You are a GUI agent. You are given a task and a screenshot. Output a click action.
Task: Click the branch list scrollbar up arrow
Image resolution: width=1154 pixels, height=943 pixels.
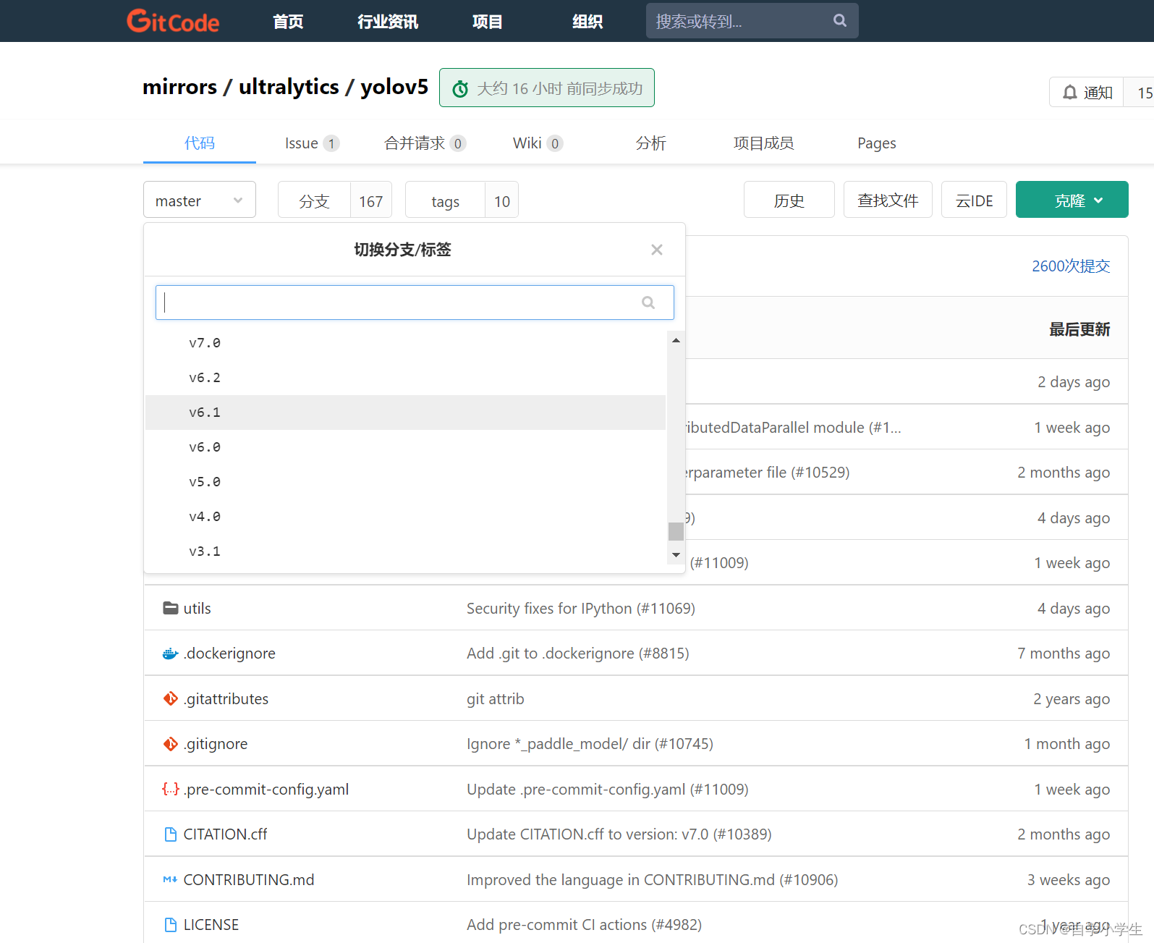[x=676, y=340]
